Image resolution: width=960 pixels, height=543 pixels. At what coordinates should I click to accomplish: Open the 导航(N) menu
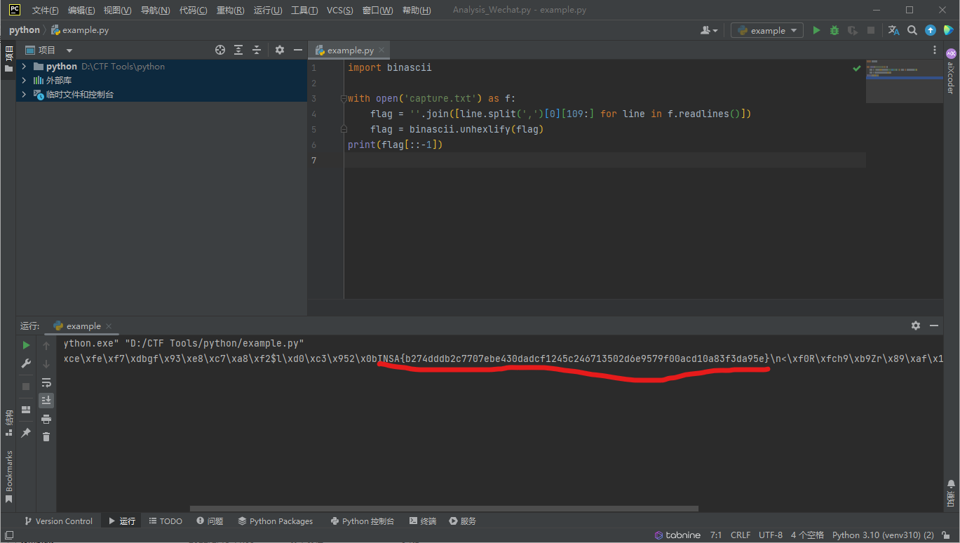click(x=155, y=10)
